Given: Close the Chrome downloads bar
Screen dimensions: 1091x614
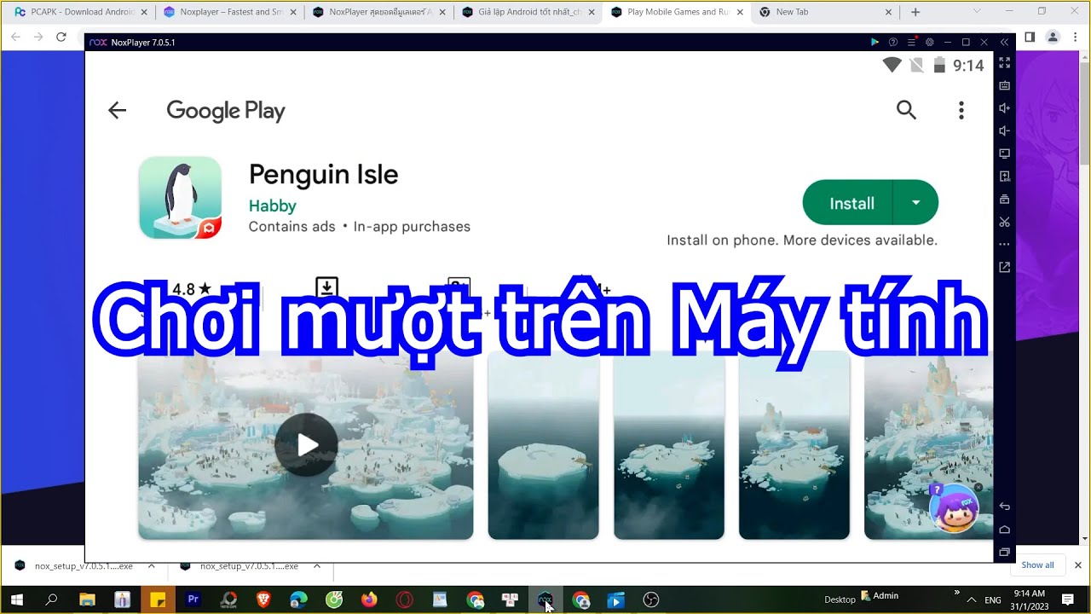Looking at the screenshot, I should [x=1077, y=565].
